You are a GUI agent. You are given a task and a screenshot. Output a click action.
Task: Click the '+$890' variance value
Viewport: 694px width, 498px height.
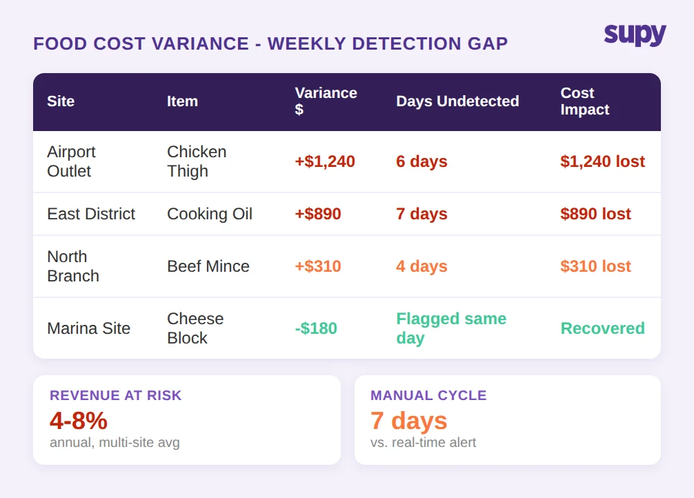click(318, 214)
